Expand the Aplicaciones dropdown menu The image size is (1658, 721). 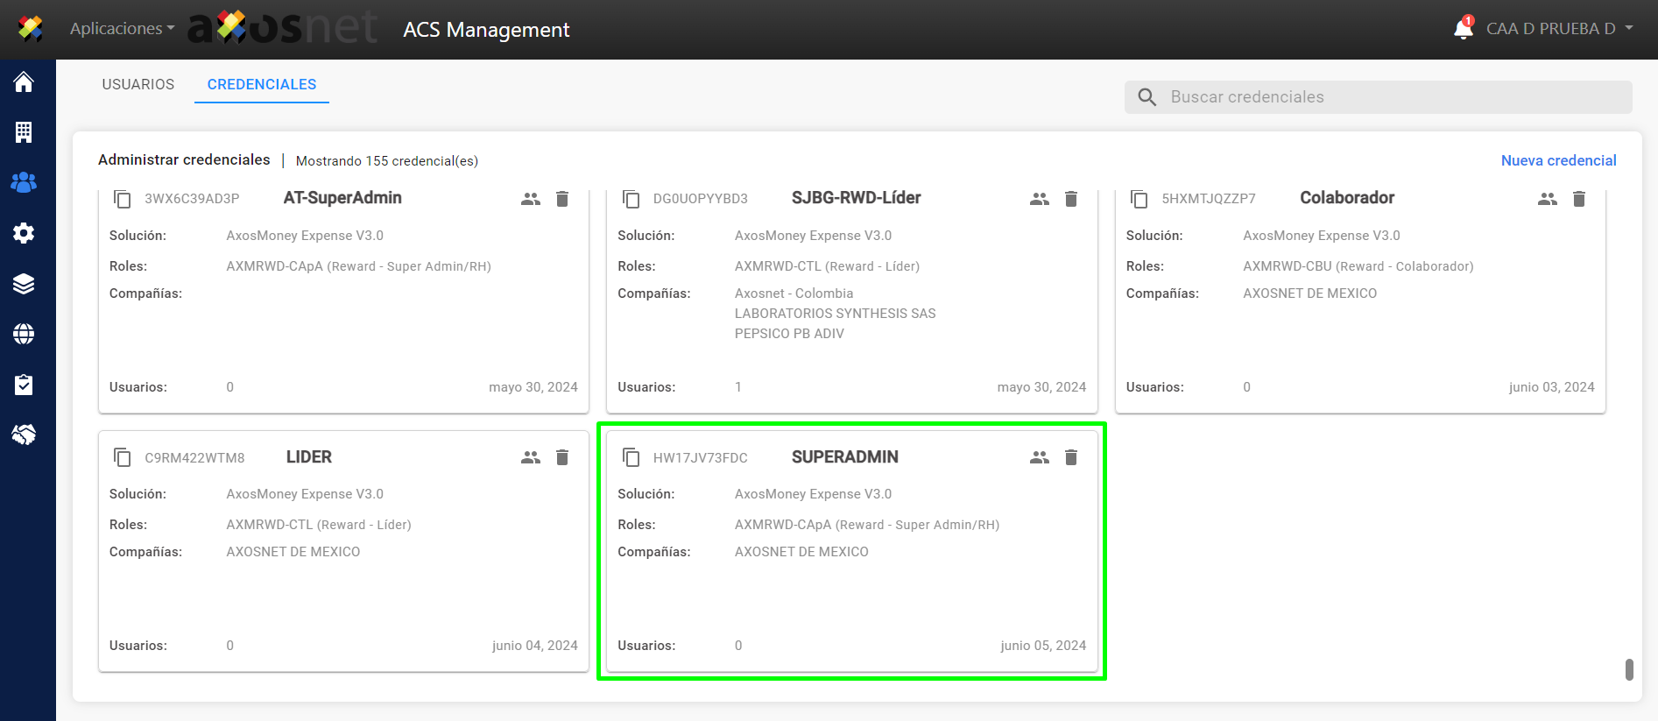tap(122, 29)
